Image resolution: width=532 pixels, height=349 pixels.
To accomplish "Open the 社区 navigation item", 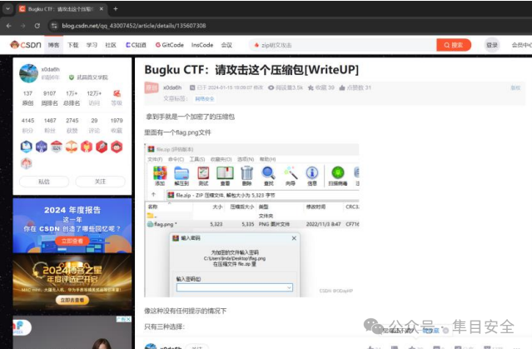I will point(111,45).
